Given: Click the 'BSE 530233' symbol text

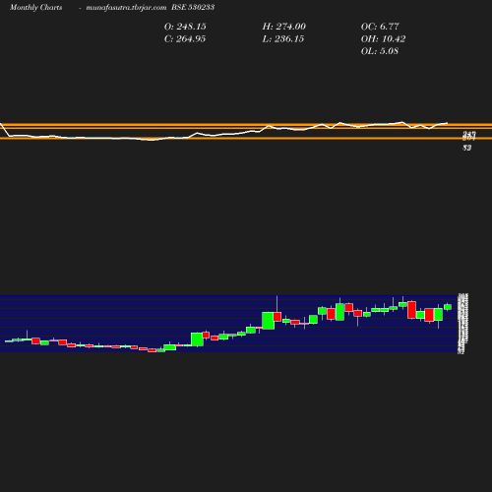Looking at the screenshot, I should 193,7.
